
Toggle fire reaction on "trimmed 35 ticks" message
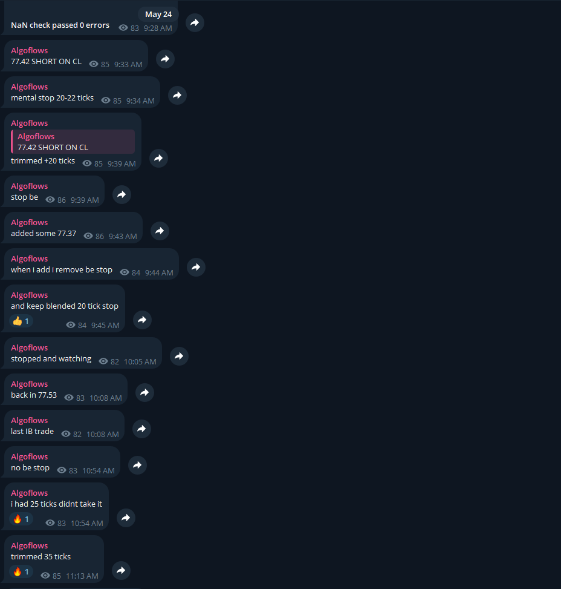click(21, 571)
